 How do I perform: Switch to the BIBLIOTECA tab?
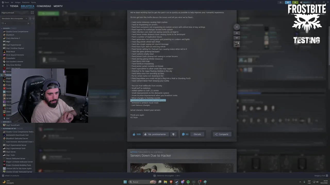[28, 6]
